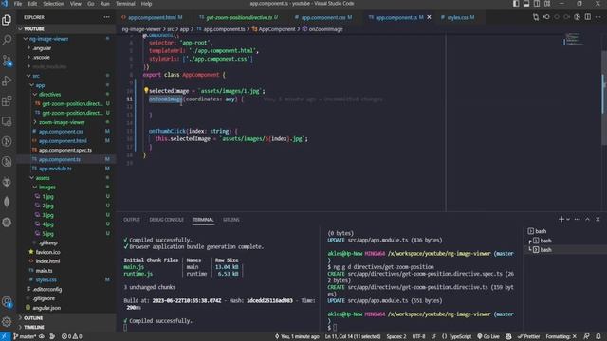The height and width of the screenshot is (341, 607).
Task: Switch to get-zoom-position.directive.ts tab
Action: pyautogui.click(x=238, y=17)
